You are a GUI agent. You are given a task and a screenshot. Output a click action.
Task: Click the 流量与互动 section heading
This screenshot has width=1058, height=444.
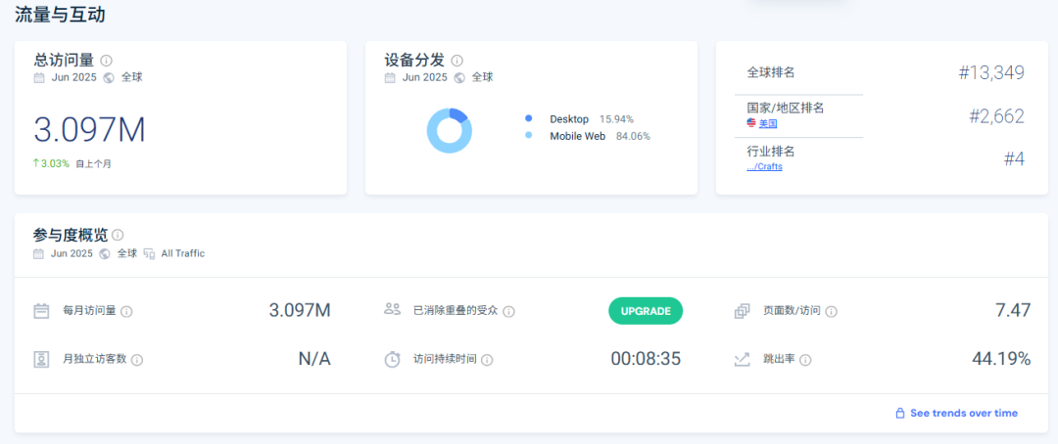pyautogui.click(x=60, y=15)
